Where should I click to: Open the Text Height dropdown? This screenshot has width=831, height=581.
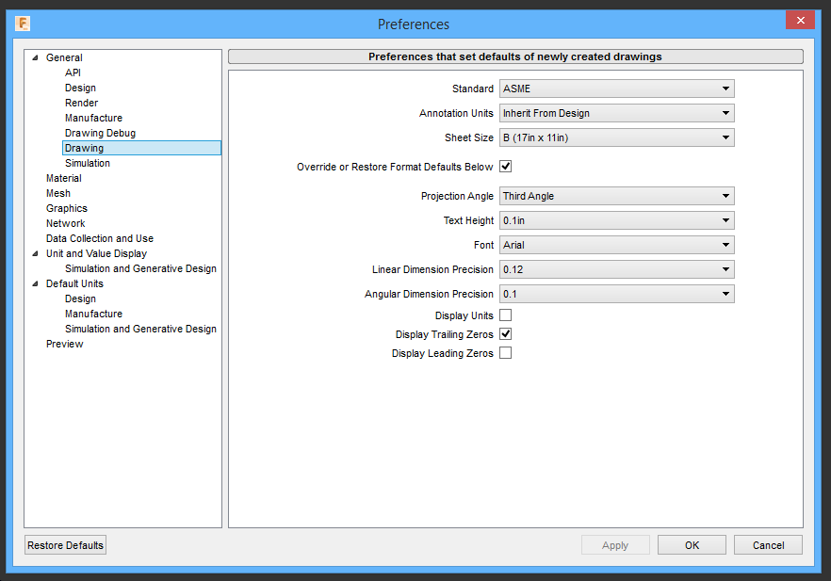[617, 220]
